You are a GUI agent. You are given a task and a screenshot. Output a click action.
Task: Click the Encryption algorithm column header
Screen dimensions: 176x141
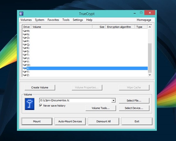click(120, 27)
